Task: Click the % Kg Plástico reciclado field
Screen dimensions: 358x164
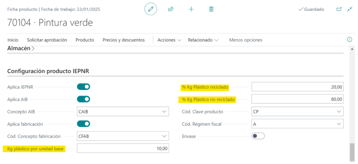Action: point(298,87)
